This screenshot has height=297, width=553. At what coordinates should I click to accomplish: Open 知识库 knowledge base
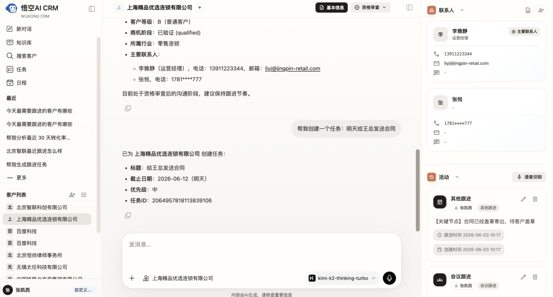point(19,42)
